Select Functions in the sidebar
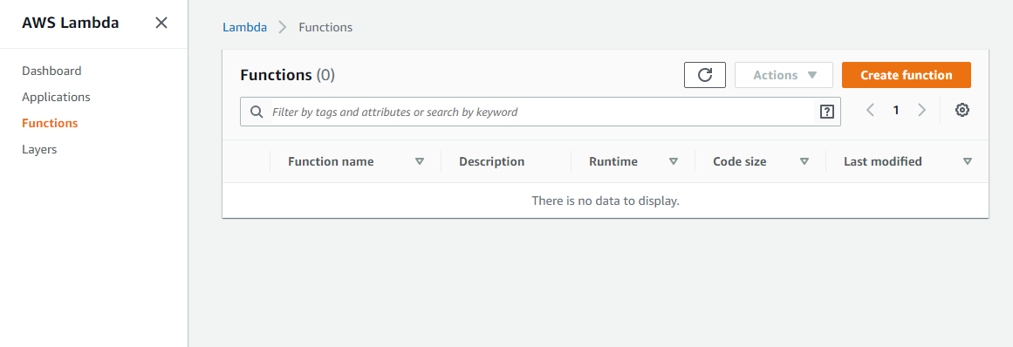The height and width of the screenshot is (347, 1013). [x=50, y=123]
